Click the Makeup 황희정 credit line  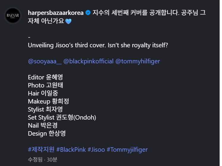click(48, 101)
